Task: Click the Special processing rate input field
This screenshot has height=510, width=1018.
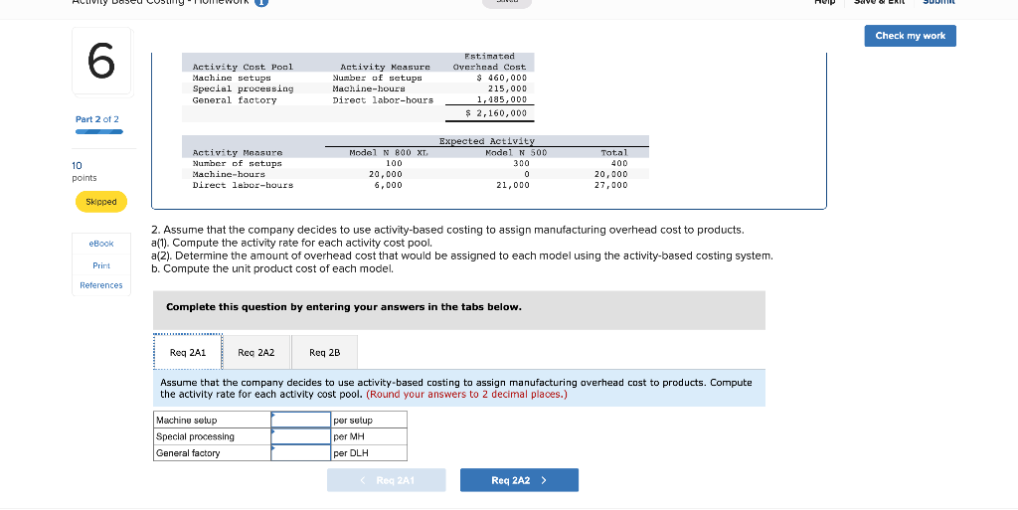Action: 301,436
